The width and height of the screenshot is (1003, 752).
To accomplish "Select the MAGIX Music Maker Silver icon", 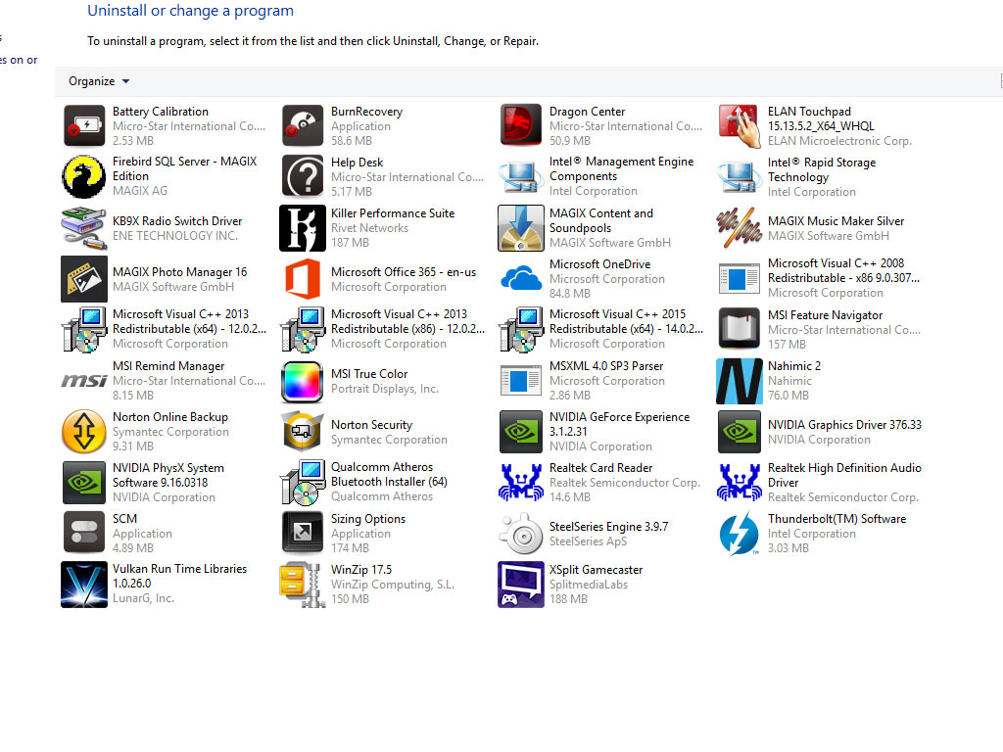I will (740, 227).
